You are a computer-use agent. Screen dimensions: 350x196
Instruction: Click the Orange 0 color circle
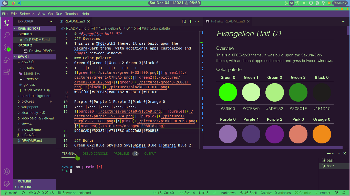pyautogui.click(x=322, y=134)
